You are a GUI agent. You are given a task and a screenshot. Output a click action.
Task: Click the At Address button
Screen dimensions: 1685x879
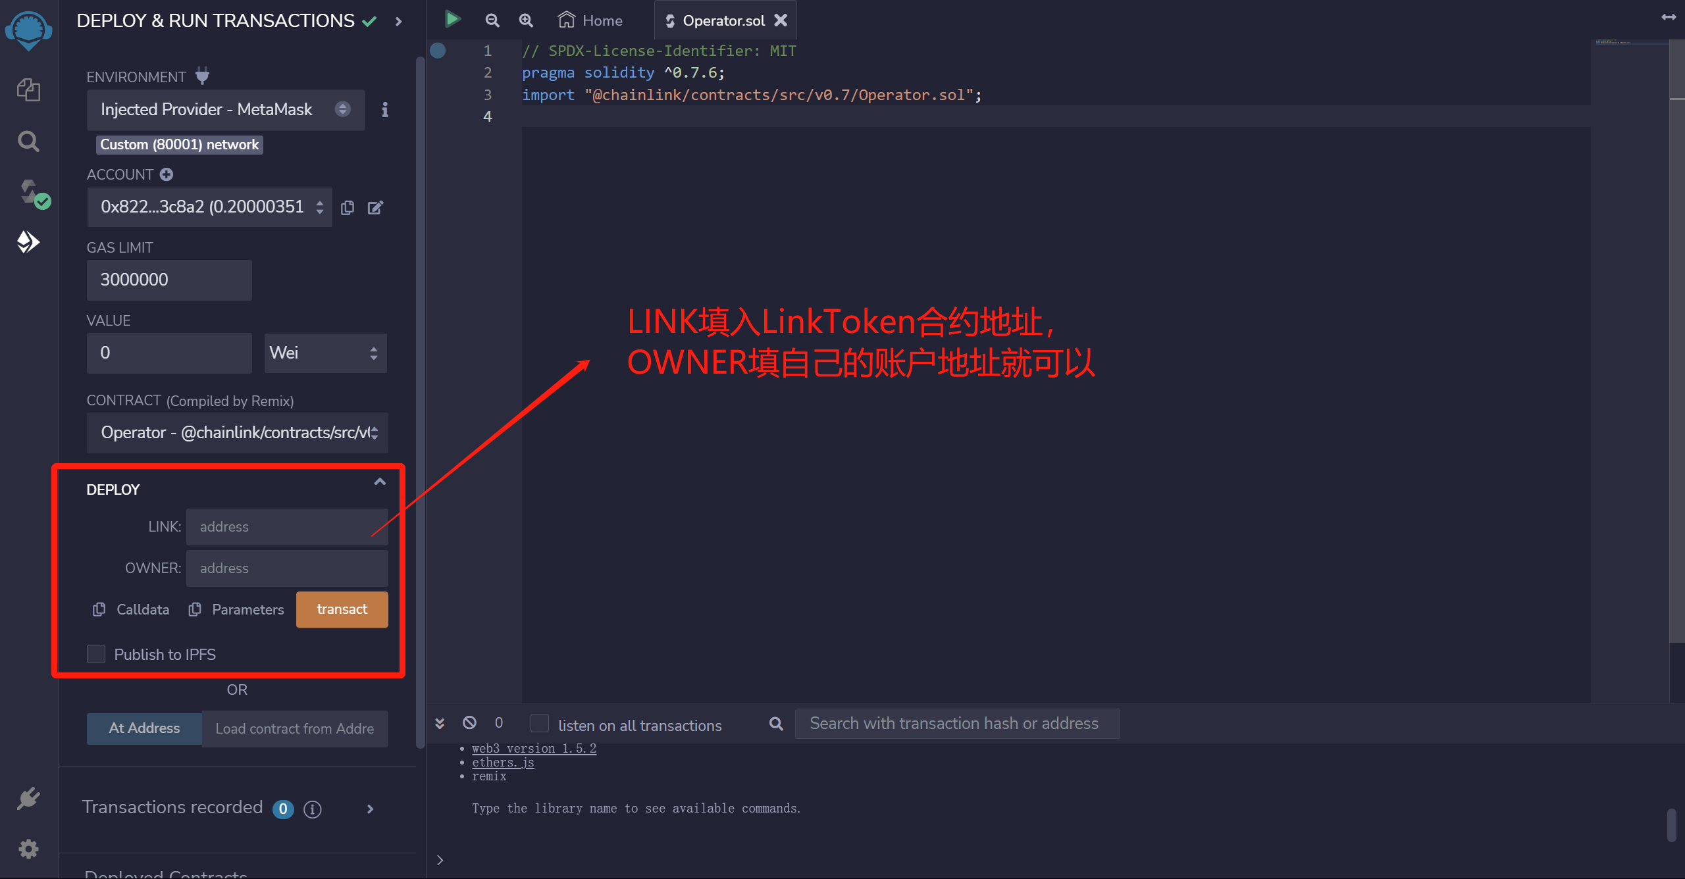click(x=144, y=728)
